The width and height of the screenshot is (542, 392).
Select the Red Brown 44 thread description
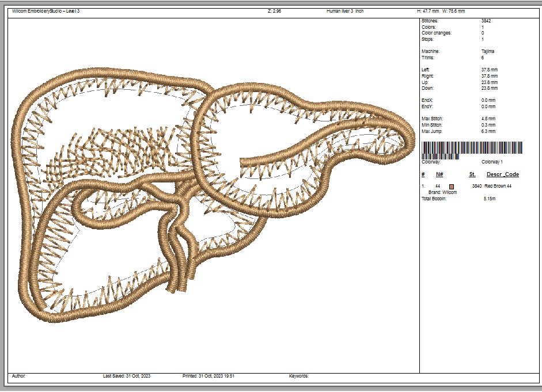coord(498,187)
